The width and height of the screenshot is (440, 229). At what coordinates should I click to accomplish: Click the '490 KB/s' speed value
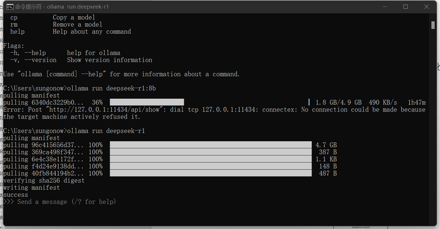coord(383,103)
